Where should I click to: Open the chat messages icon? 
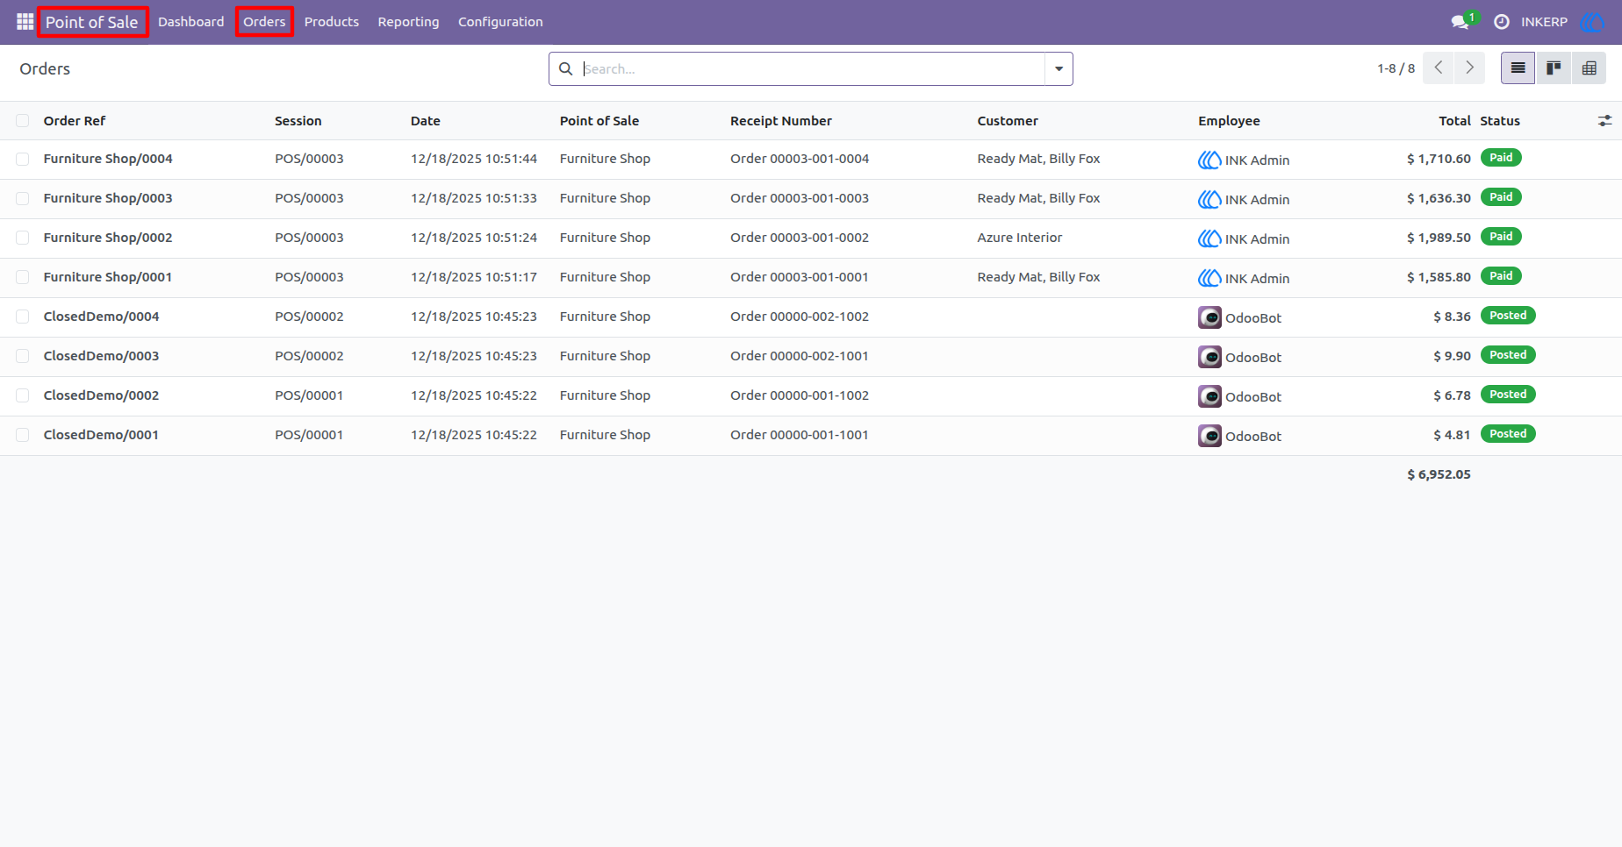coord(1461,22)
